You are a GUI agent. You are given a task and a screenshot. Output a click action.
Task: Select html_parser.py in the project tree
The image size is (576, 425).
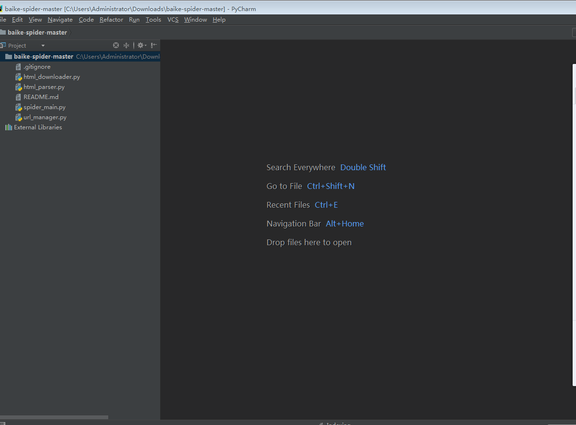pos(44,87)
